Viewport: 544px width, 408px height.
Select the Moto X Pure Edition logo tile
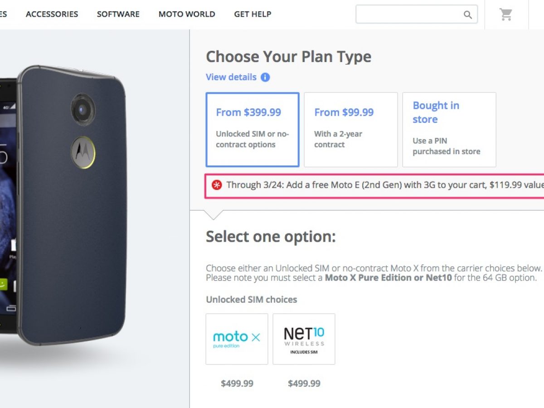[237, 339]
